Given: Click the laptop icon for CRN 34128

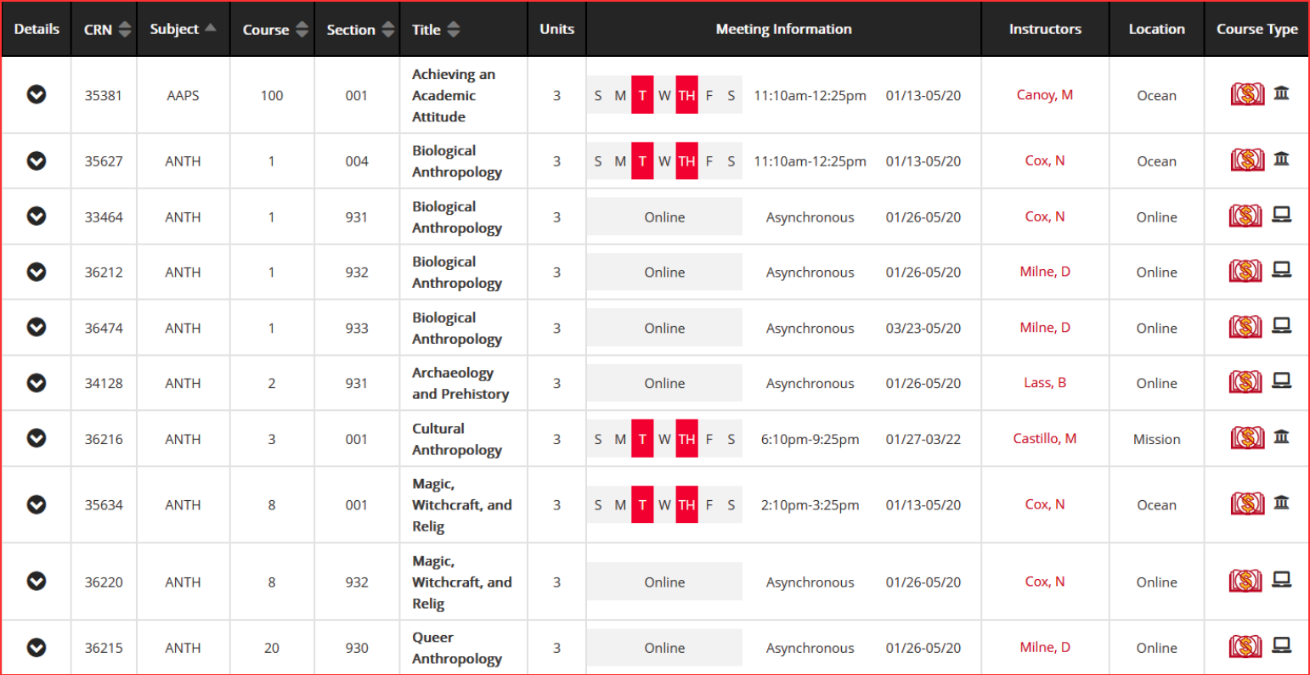Looking at the screenshot, I should point(1281,381).
